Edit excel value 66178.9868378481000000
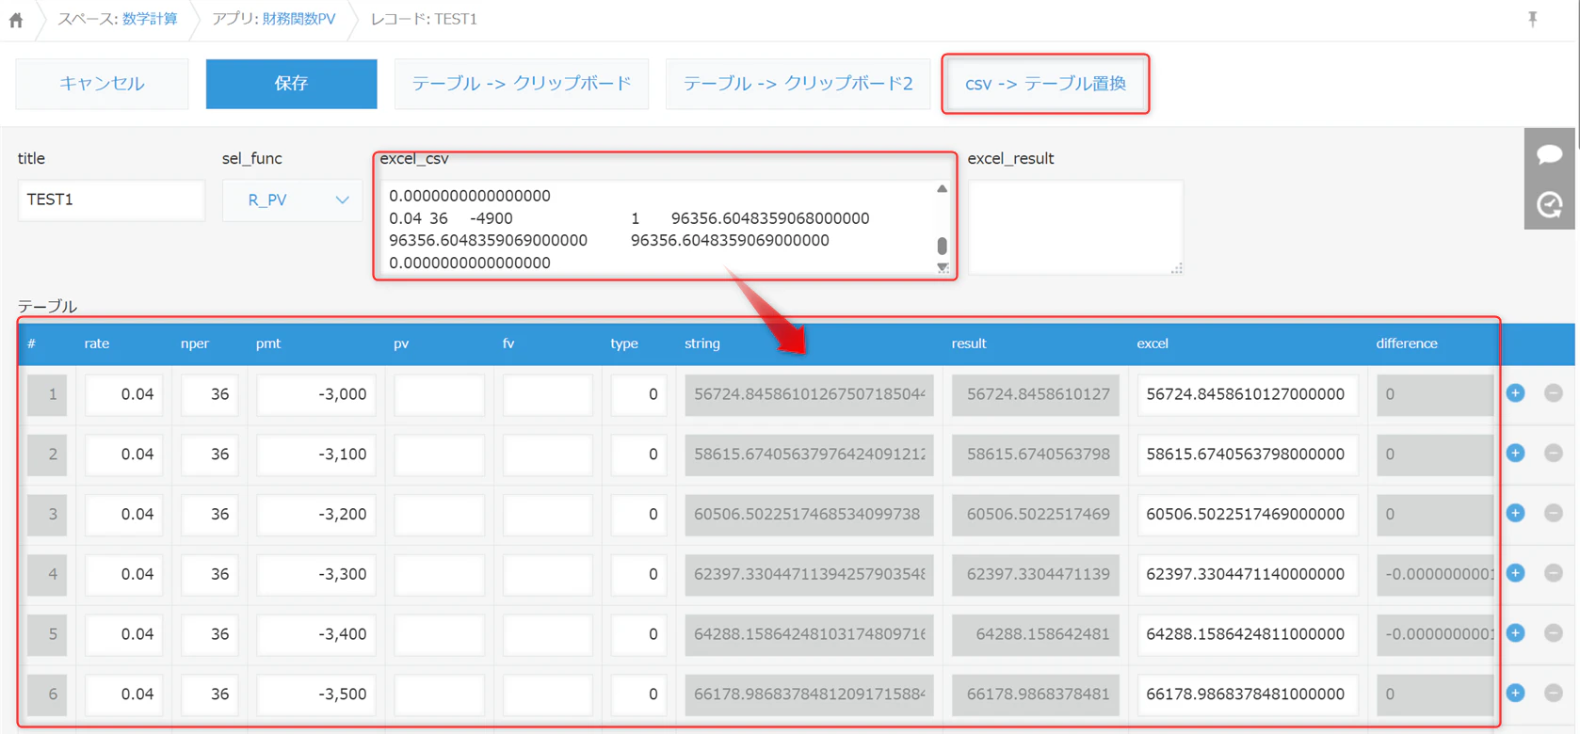 click(x=1248, y=694)
